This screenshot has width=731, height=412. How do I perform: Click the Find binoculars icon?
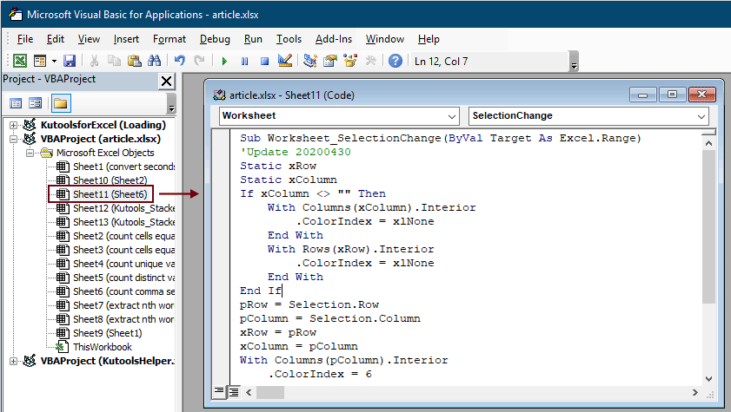point(154,61)
